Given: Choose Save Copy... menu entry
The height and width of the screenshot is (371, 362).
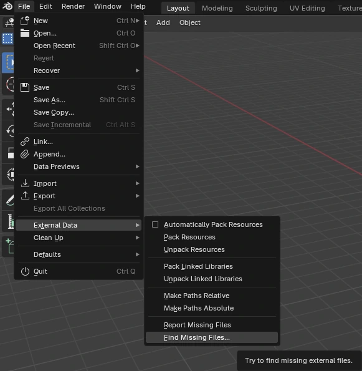Looking at the screenshot, I should click(x=79, y=112).
